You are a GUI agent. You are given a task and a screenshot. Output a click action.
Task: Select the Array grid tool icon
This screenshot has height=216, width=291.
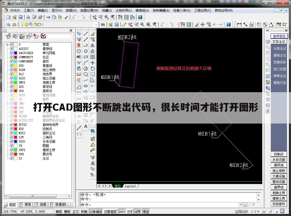click(92, 57)
